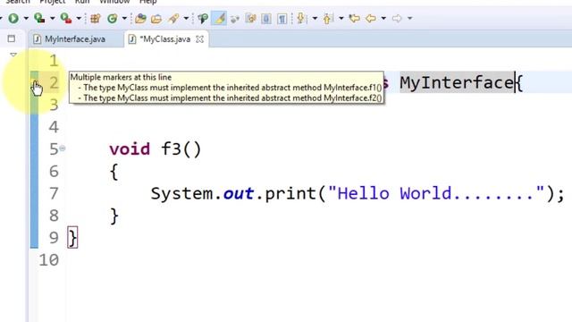Image resolution: width=572 pixels, height=322 pixels.
Task: Open the Project menu
Action: click(x=53, y=2)
